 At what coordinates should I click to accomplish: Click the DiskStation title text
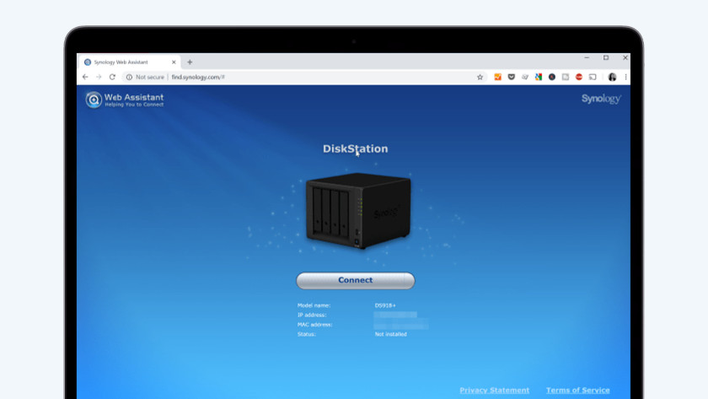coord(355,148)
